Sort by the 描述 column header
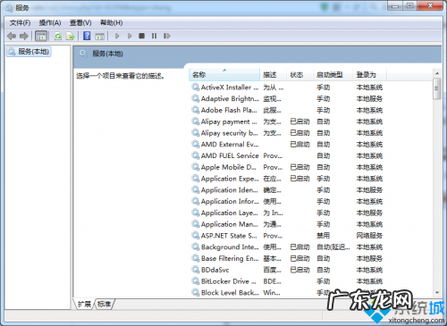 (x=273, y=75)
